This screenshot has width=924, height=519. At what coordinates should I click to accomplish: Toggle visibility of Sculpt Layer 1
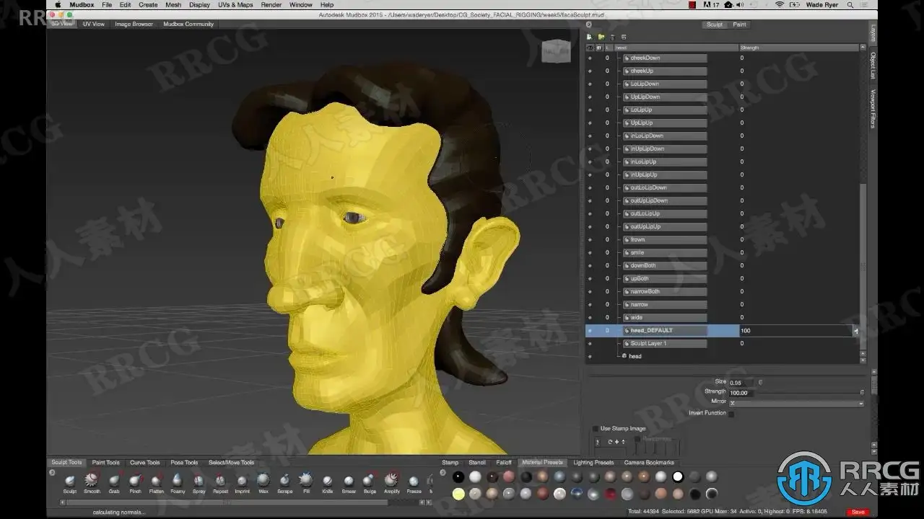click(590, 343)
